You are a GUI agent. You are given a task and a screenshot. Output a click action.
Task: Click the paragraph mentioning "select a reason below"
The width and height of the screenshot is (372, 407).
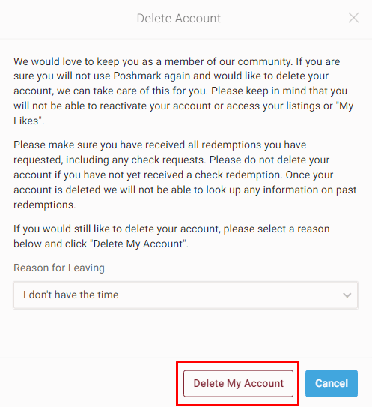tap(171, 236)
